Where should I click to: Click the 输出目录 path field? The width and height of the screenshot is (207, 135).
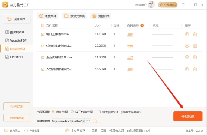point(68,121)
